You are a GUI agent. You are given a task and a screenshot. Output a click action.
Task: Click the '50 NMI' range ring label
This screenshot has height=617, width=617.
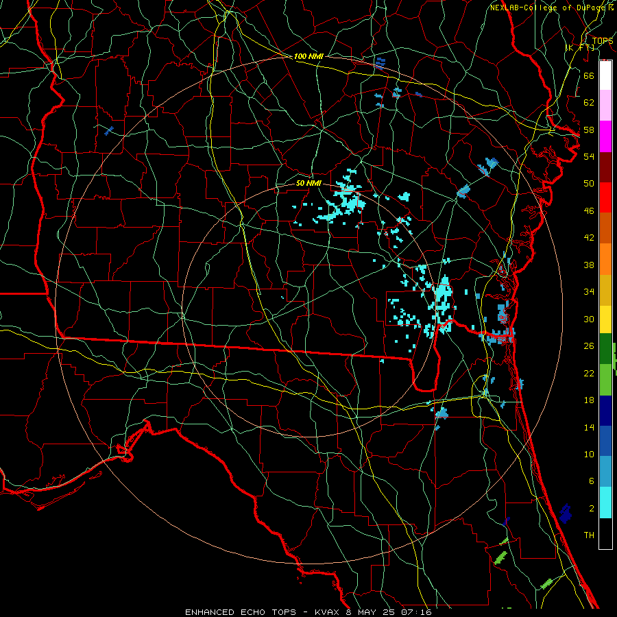point(308,183)
